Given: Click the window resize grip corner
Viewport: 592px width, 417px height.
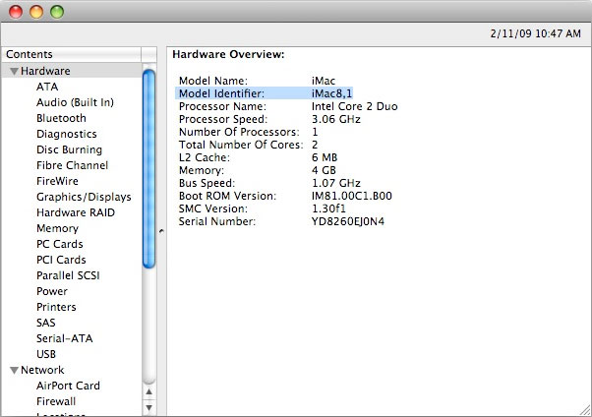Looking at the screenshot, I should [585, 410].
